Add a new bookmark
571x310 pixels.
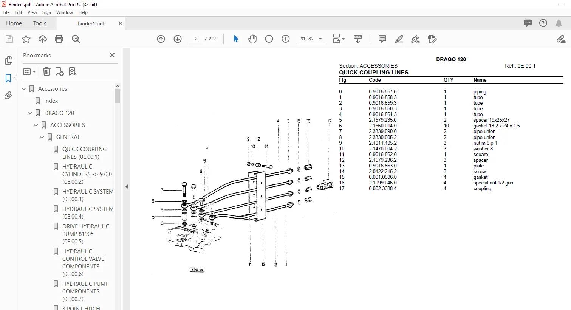click(x=59, y=71)
